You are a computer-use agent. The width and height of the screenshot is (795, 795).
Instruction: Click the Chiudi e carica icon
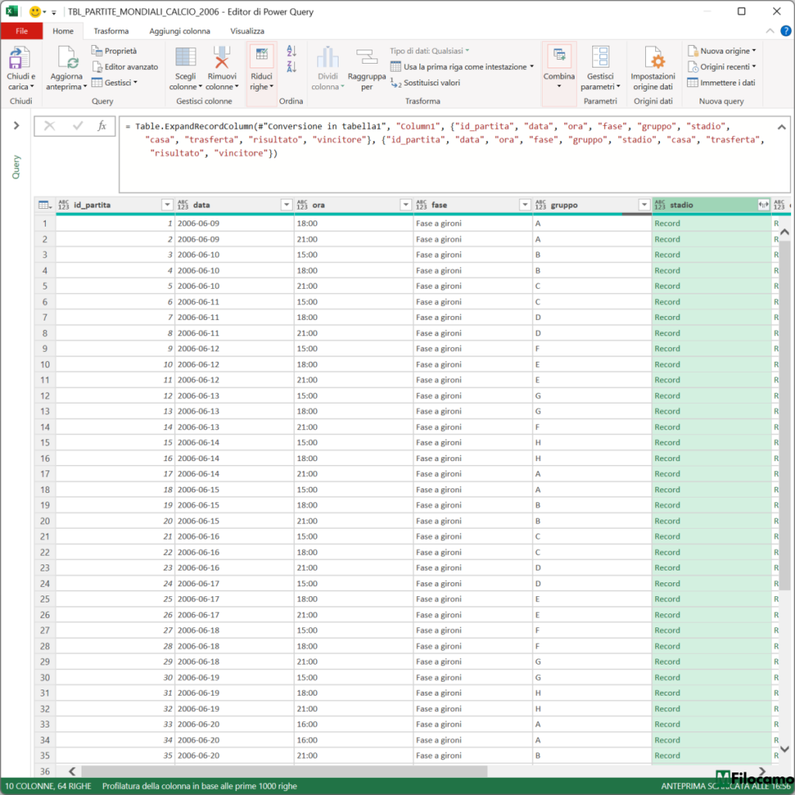19,57
